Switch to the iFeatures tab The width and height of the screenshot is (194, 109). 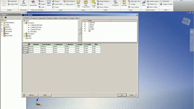click(50, 18)
